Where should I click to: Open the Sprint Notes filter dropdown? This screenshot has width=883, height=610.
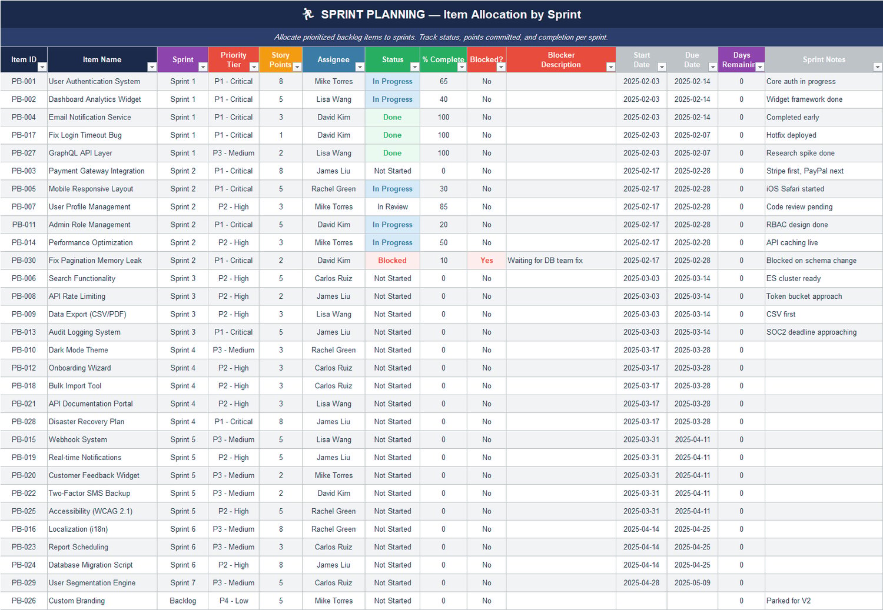tap(878, 67)
